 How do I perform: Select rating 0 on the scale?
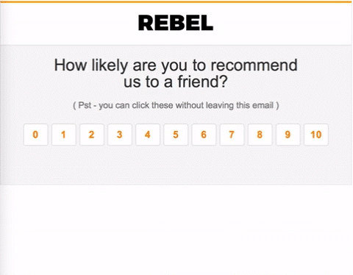[35, 135]
